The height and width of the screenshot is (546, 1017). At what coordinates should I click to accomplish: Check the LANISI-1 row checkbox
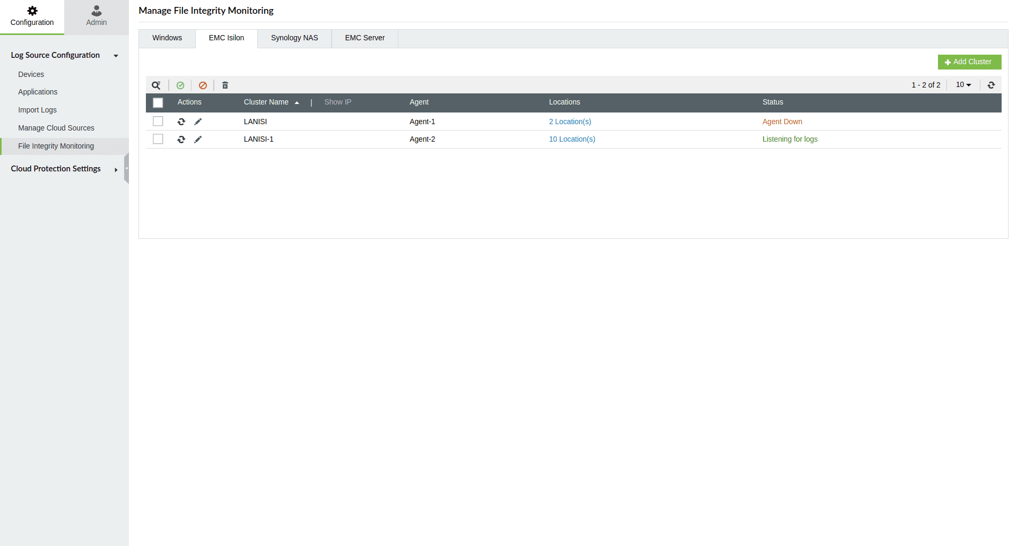click(x=158, y=139)
